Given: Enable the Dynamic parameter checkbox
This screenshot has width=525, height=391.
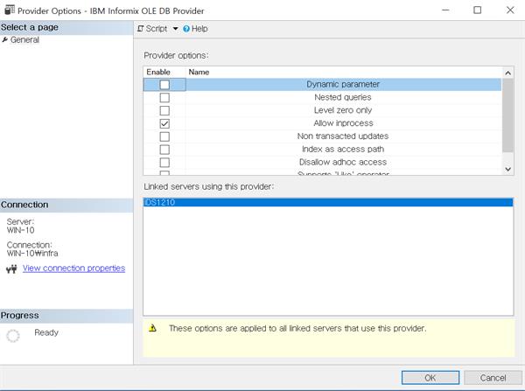Looking at the screenshot, I should click(164, 84).
